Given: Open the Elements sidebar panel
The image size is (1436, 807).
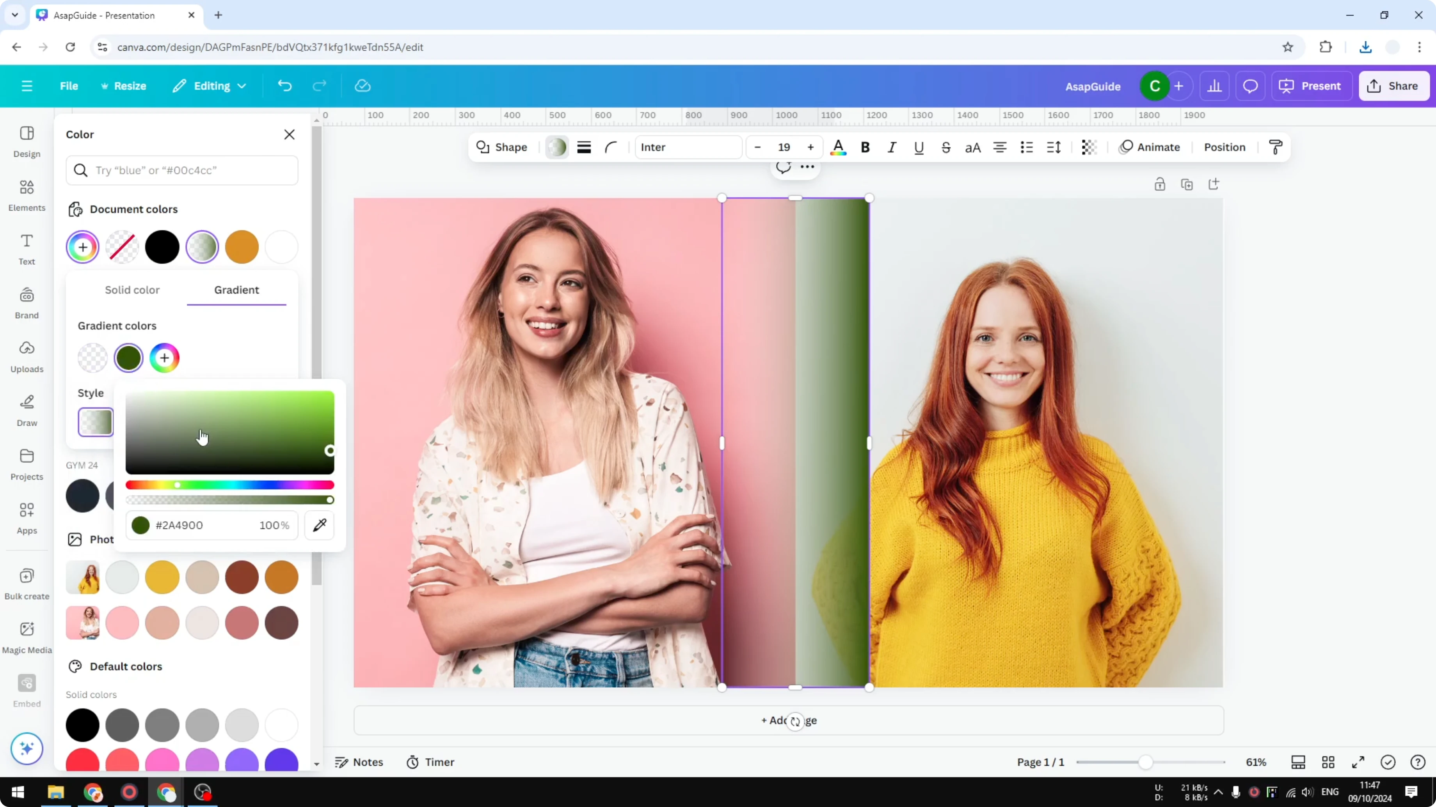Looking at the screenshot, I should pos(27,195).
